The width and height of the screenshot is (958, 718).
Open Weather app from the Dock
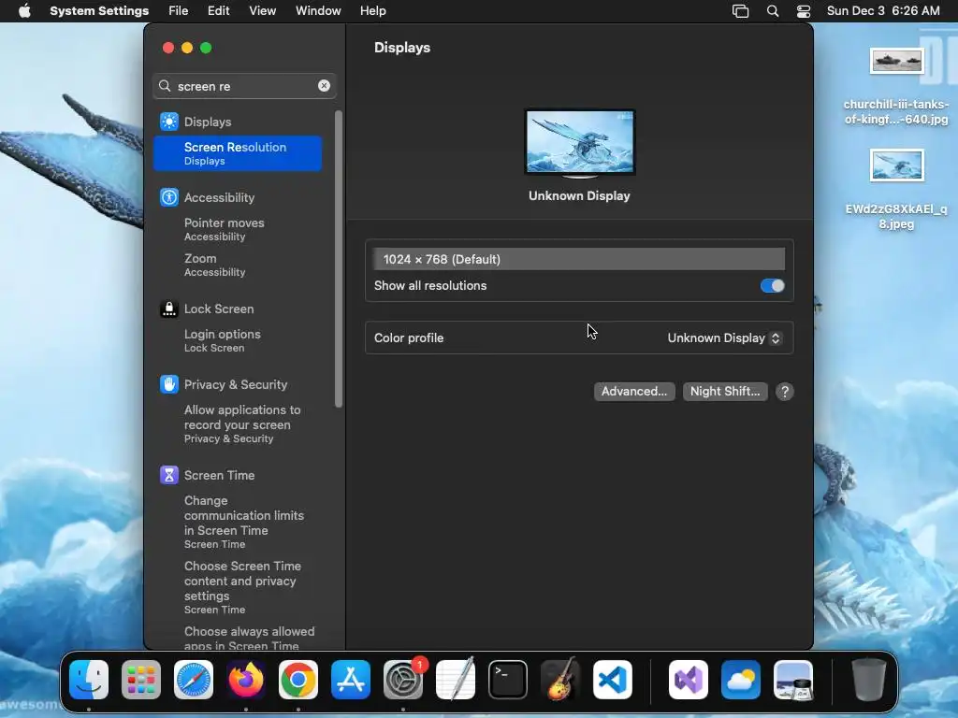coord(741,680)
